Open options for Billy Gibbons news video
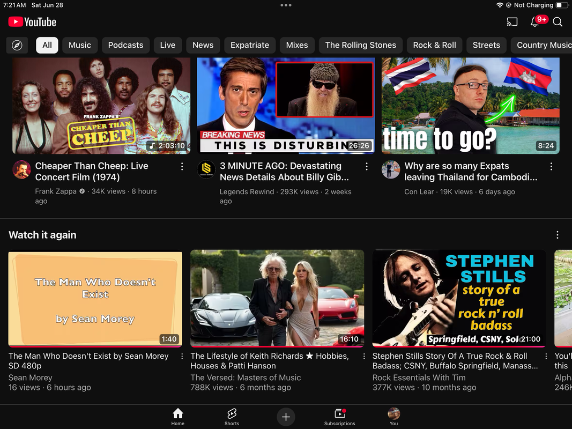The height and width of the screenshot is (429, 572). point(366,167)
